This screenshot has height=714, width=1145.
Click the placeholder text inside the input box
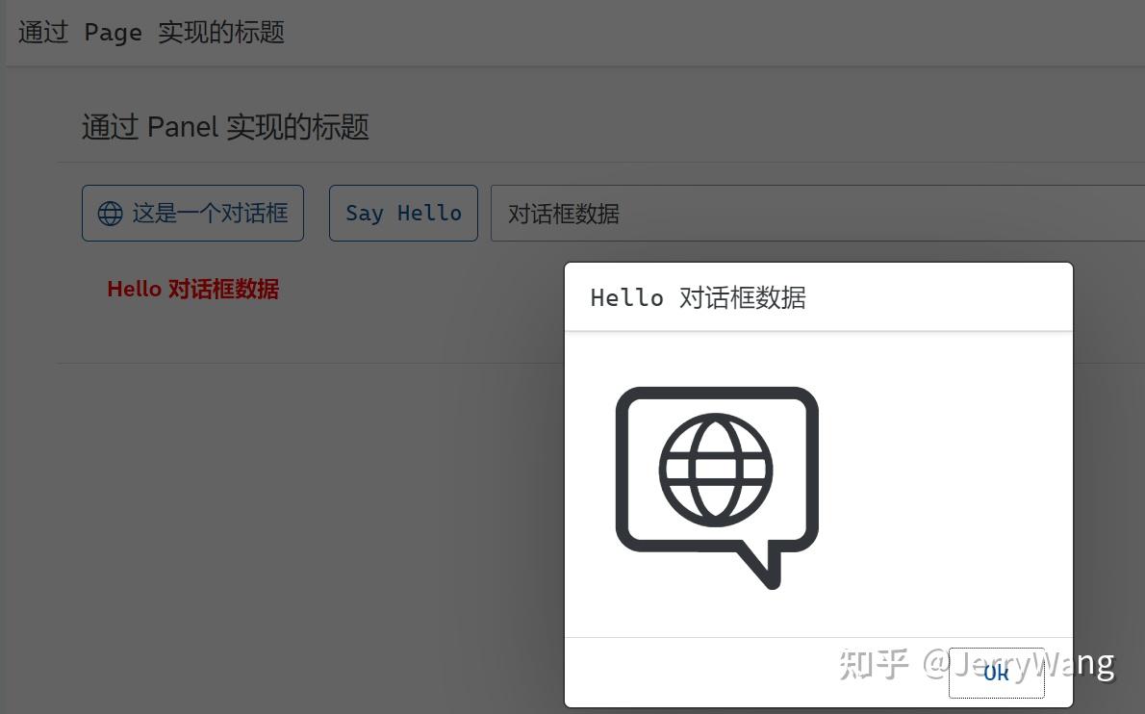[563, 213]
